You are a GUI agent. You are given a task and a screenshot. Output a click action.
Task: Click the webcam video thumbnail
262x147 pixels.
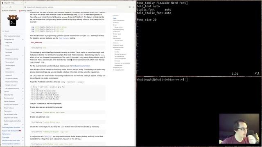pyautogui.click(x=239, y=129)
